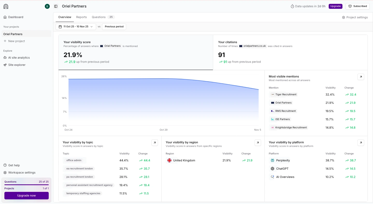Switch to the Questions tab
373x204 pixels.
[x=99, y=17]
